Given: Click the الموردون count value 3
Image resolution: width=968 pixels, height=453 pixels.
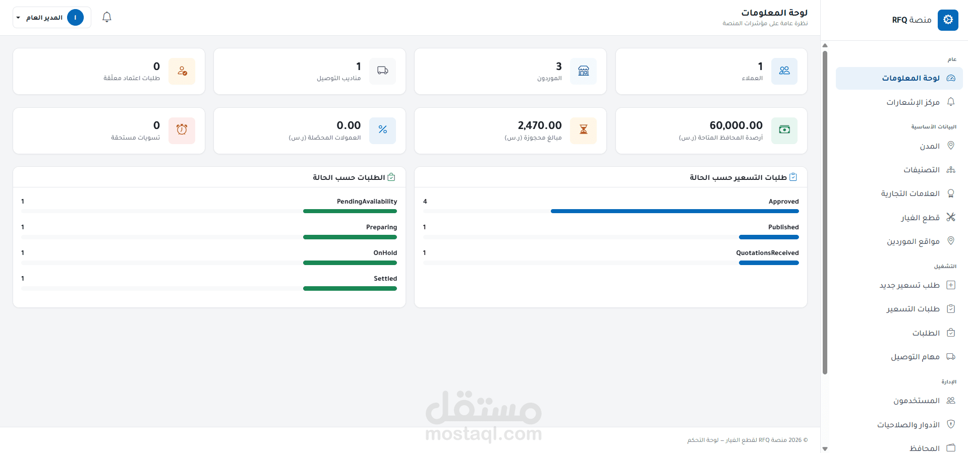Looking at the screenshot, I should (558, 67).
